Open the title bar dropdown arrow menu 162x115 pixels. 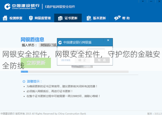point(143,1)
